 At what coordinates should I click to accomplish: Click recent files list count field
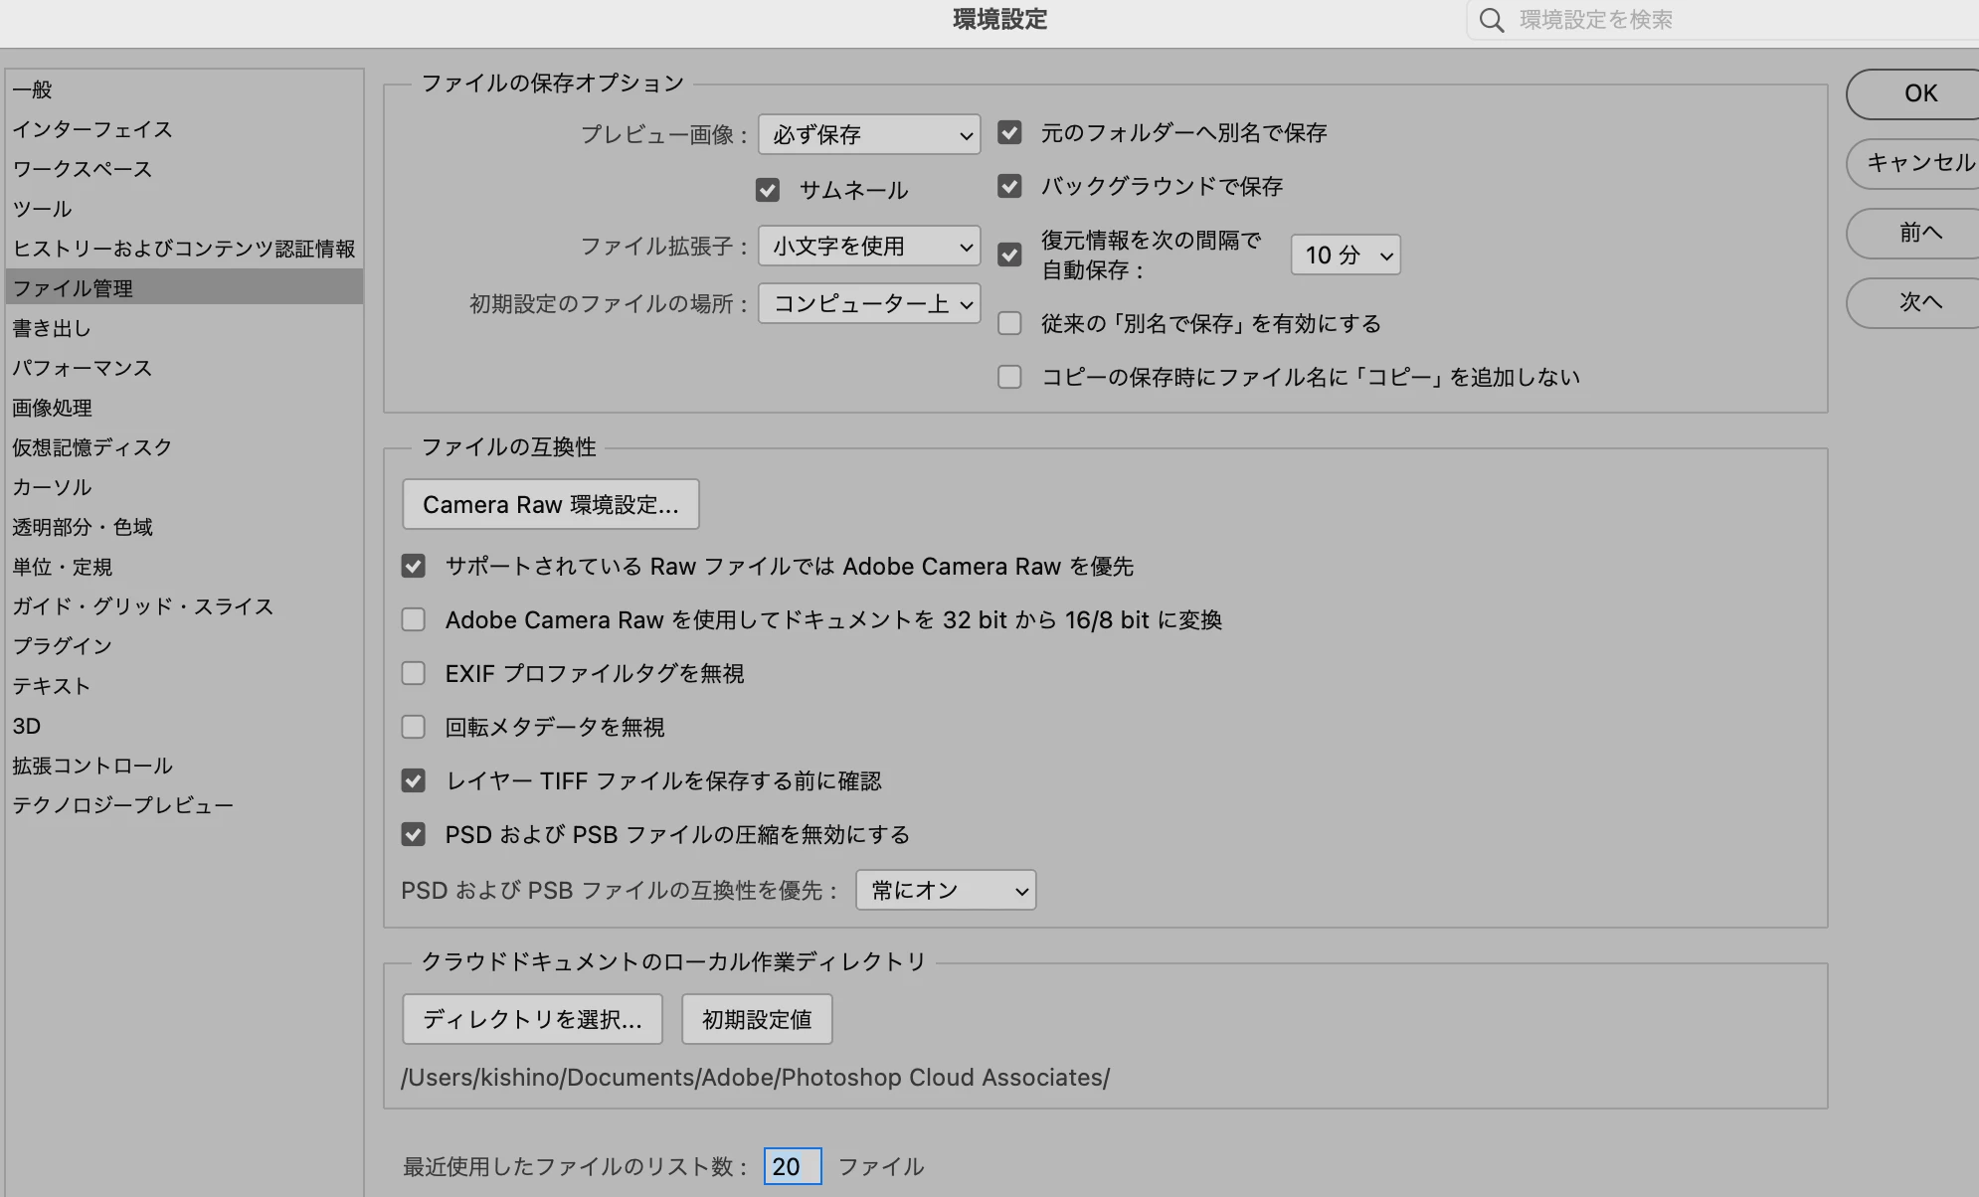[x=792, y=1166]
